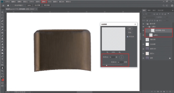Pick the Eyedropper tool

(2, 30)
